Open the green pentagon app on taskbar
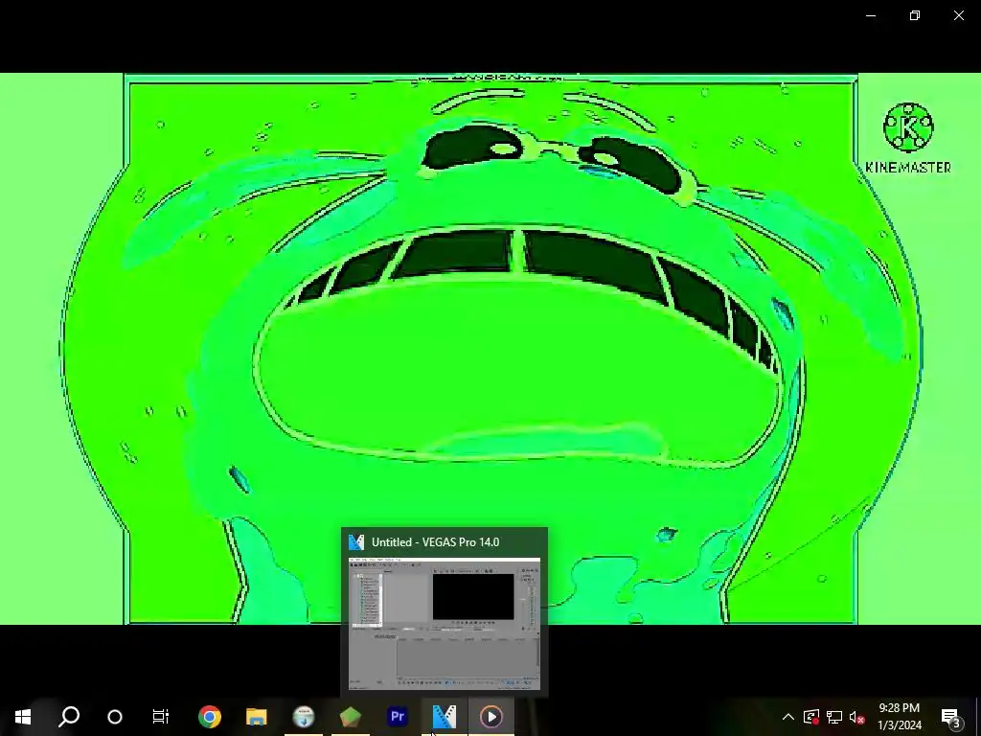981x736 pixels. tap(351, 717)
